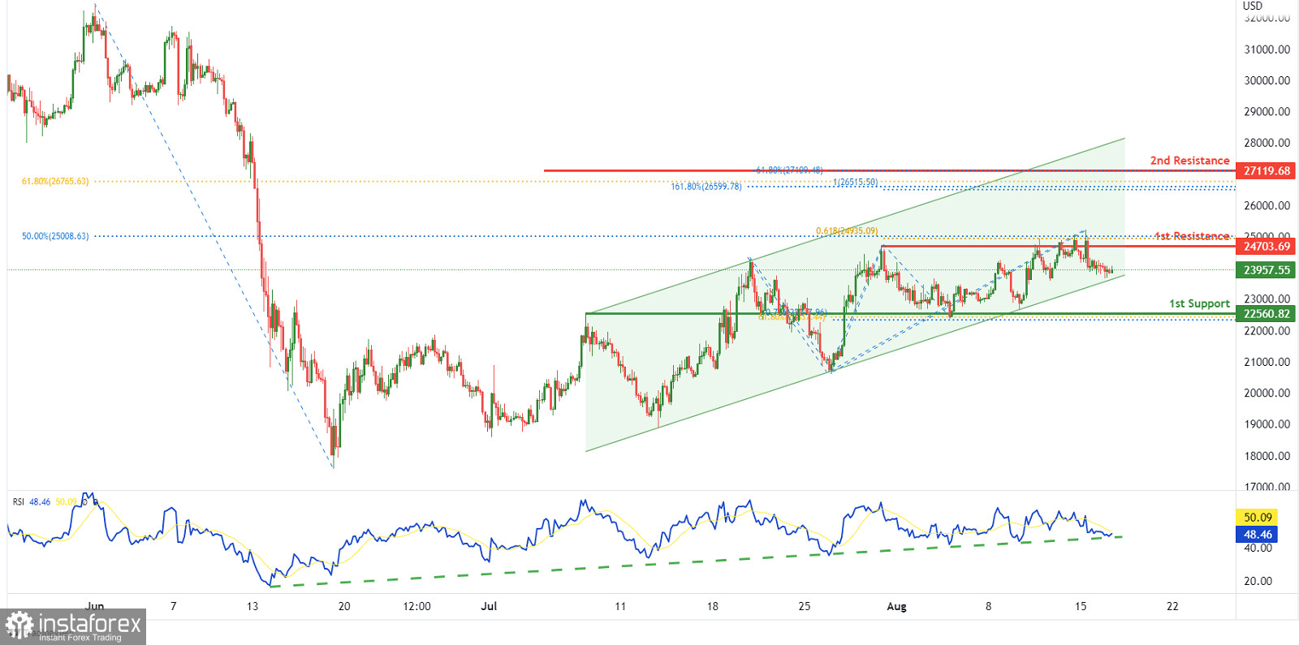
Task: Click 21000.00 on the price axis
Action: coord(1267,362)
